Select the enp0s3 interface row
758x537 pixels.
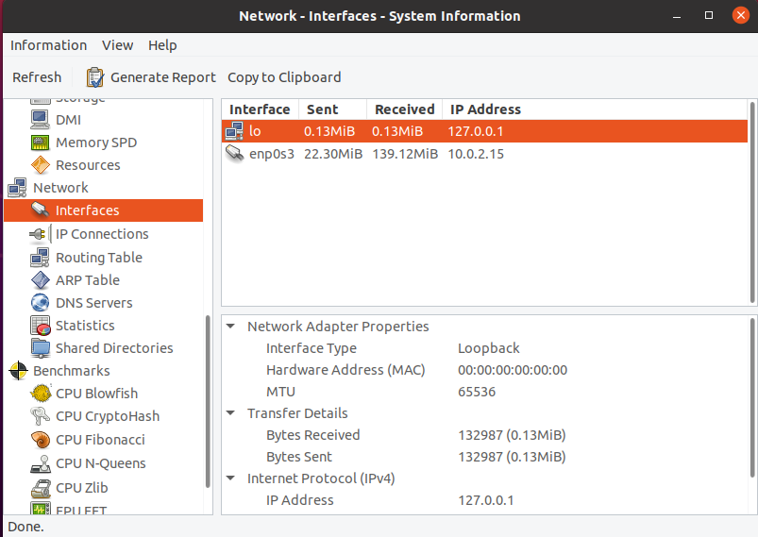coord(484,154)
